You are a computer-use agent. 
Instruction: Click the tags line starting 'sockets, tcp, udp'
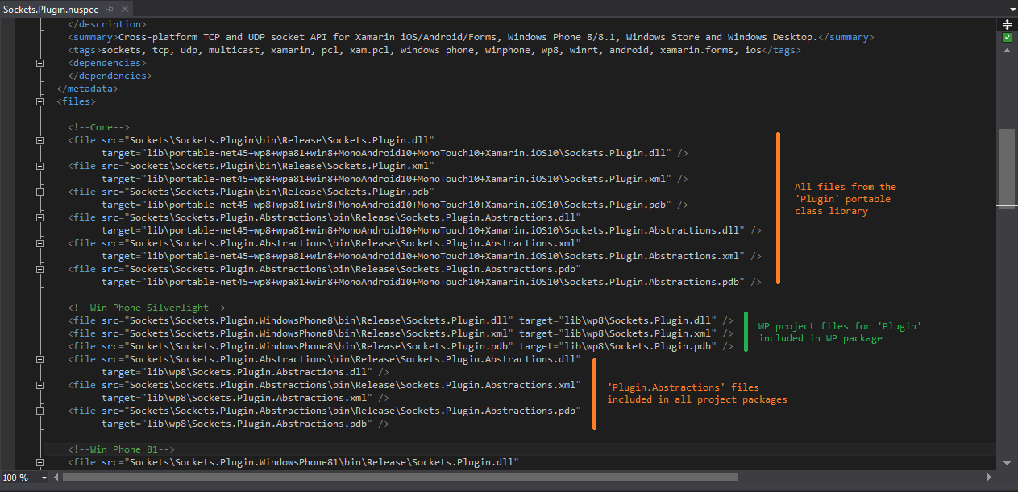[434, 50]
